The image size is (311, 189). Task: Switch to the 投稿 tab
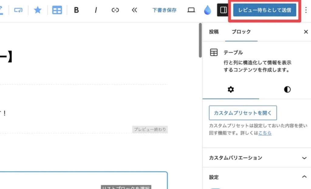click(214, 32)
